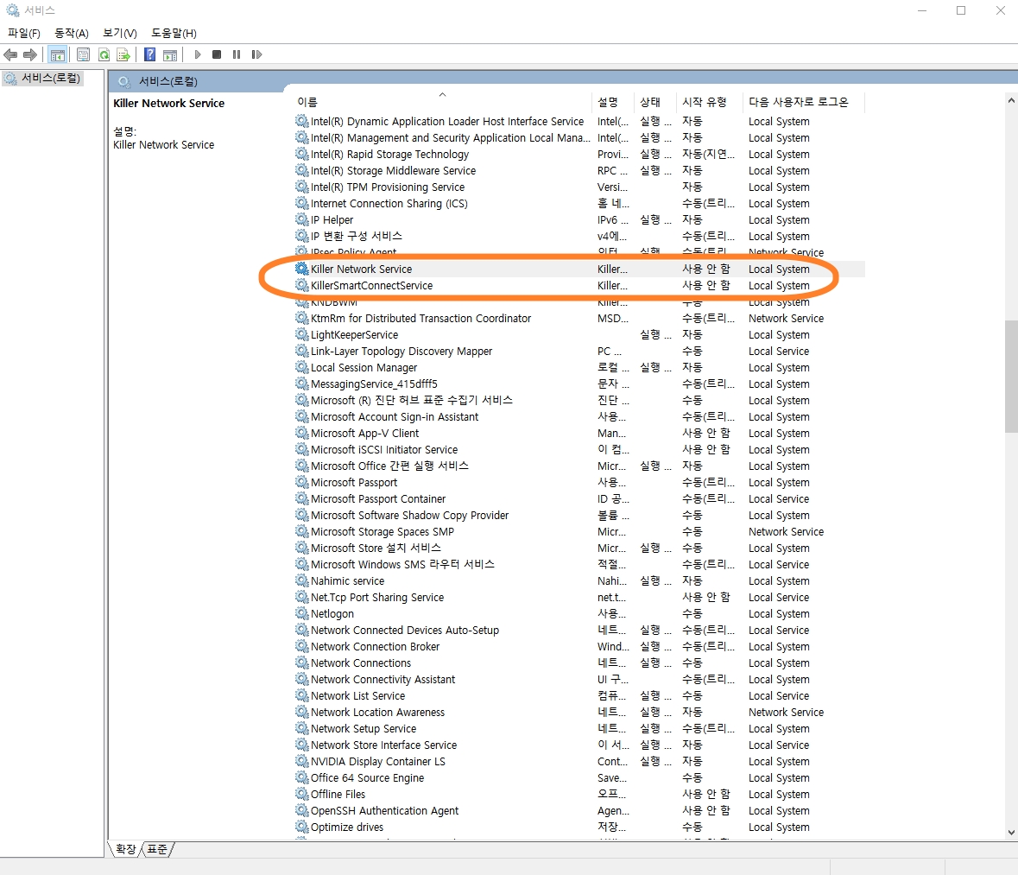Click the Microsoft Passport Container gear icon
The height and width of the screenshot is (875, 1018).
coord(302,498)
